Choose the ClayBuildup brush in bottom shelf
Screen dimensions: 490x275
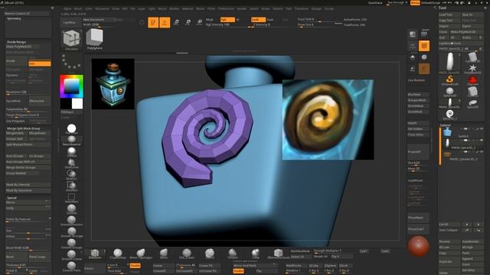pos(117,254)
